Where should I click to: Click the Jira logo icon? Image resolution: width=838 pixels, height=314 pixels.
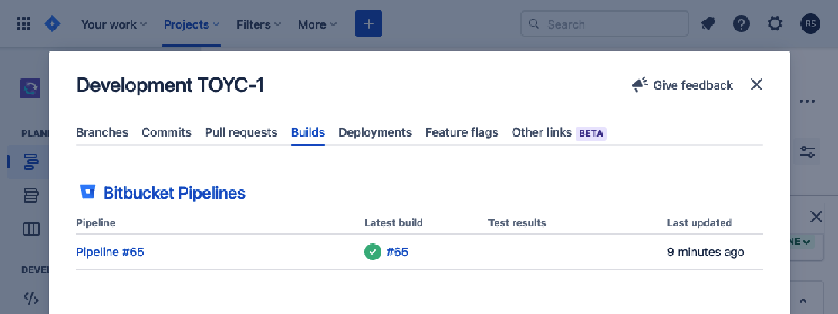(x=52, y=24)
